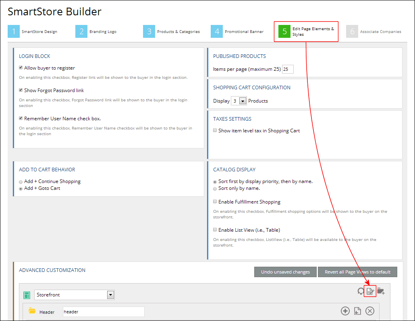
Task: Uncheck Allow buyer to register
Action: [21, 68]
